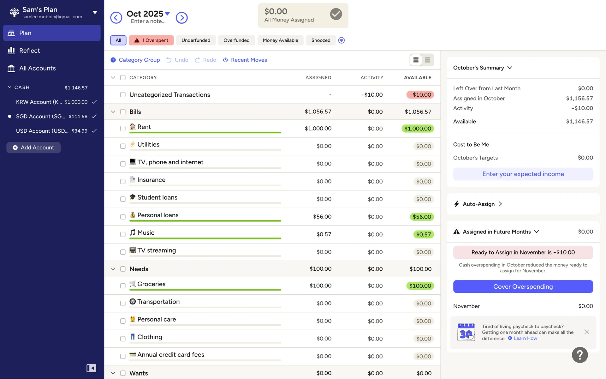Go to next month arrow

[181, 18]
